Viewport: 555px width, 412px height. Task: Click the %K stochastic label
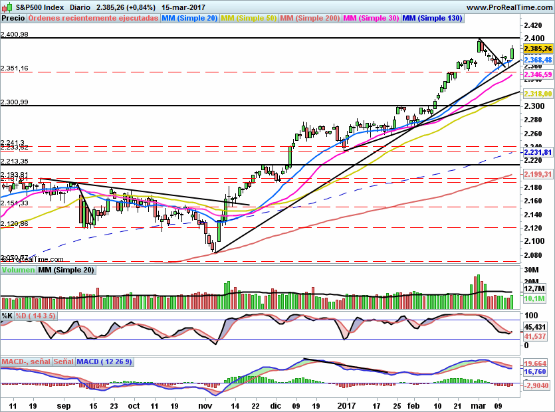7,316
